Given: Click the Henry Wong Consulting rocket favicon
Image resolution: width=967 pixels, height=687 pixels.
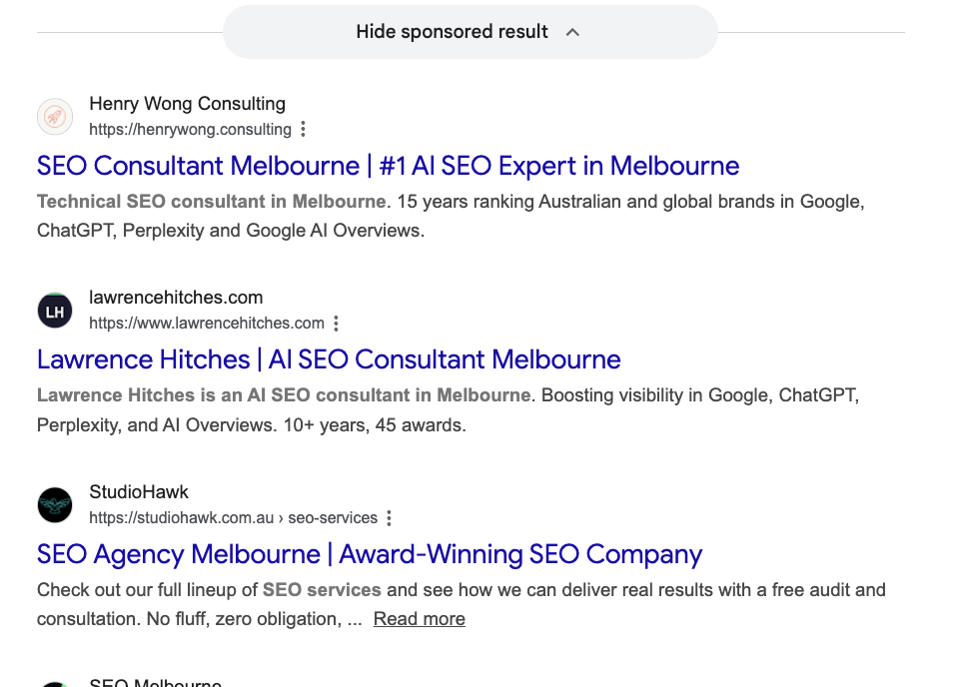Looking at the screenshot, I should point(55,117).
